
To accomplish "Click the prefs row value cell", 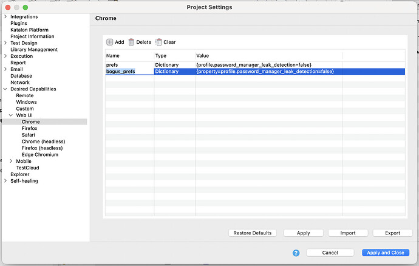I will pyautogui.click(x=268, y=65).
